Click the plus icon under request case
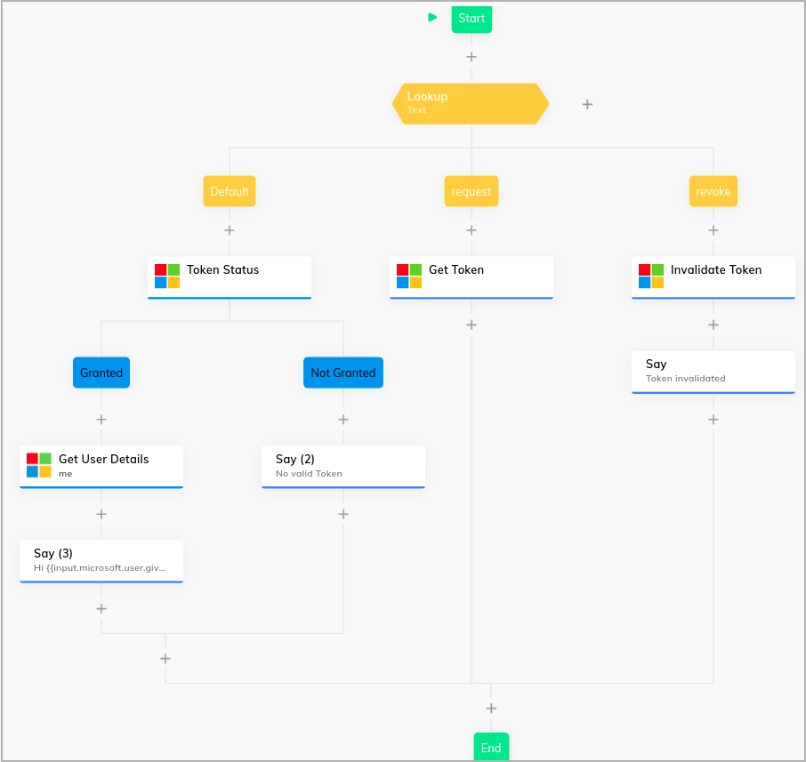 click(472, 230)
